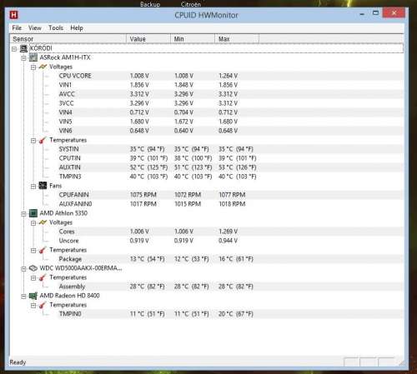Open the Tools menu
417x374 pixels.
[x=56, y=27]
